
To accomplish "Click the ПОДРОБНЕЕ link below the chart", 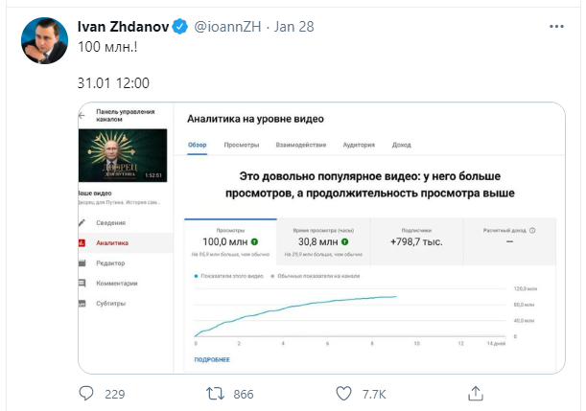I will click(x=211, y=359).
